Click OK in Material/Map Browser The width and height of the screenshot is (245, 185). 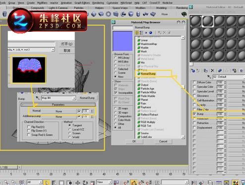click(x=134, y=141)
